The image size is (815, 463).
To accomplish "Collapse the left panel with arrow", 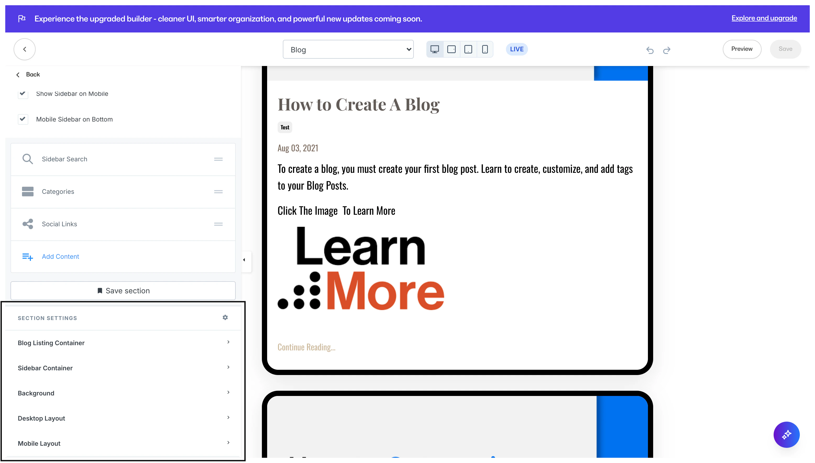I will (244, 260).
